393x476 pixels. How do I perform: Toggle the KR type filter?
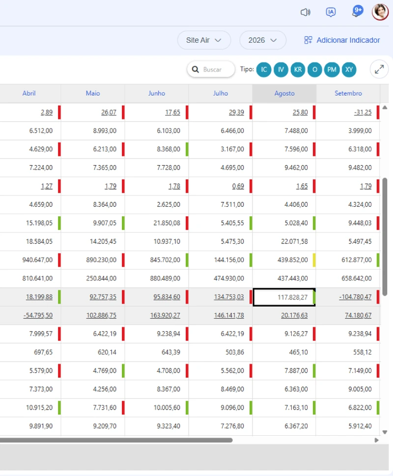point(298,70)
